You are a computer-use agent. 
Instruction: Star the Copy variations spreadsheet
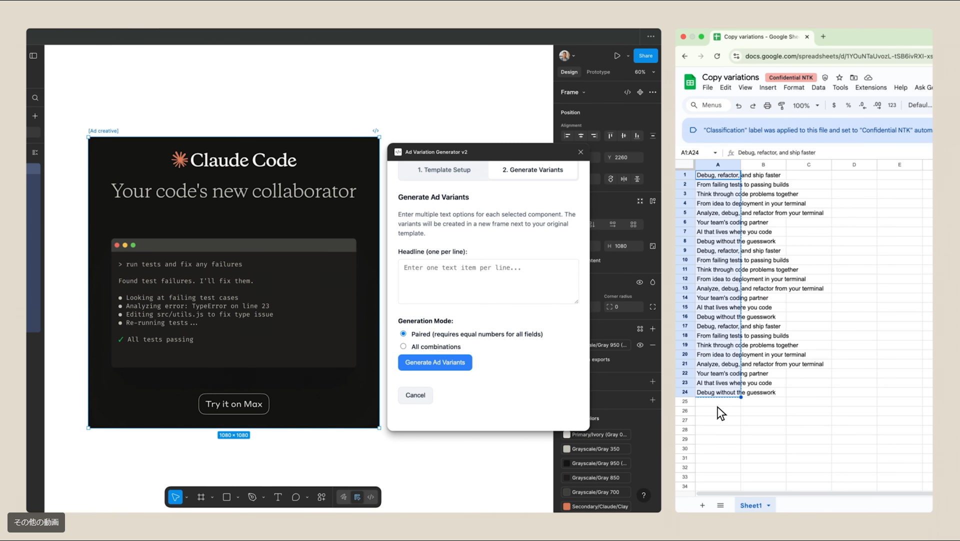tap(839, 77)
